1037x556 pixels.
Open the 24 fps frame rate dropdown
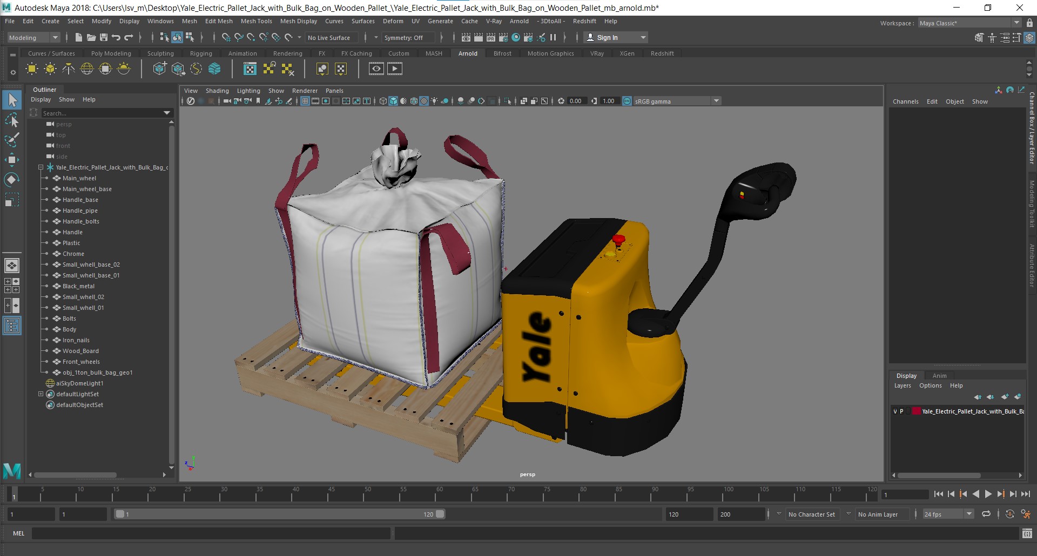click(948, 514)
